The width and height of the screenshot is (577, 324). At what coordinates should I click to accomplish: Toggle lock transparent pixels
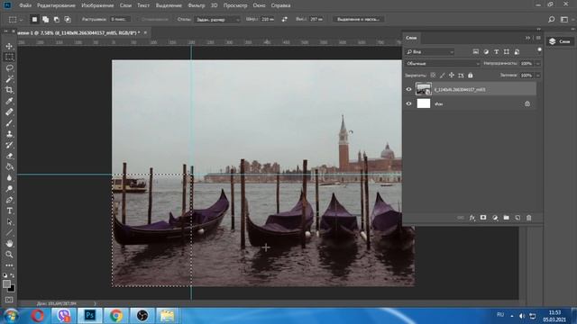433,76
